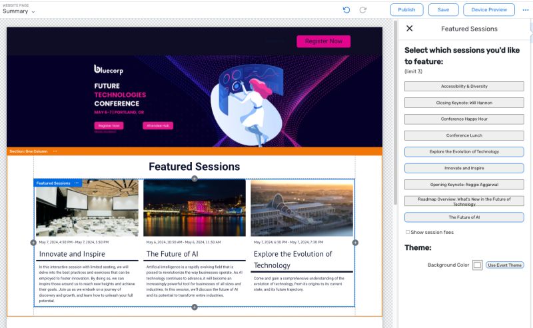Open the Summary page dropdown

19,11
